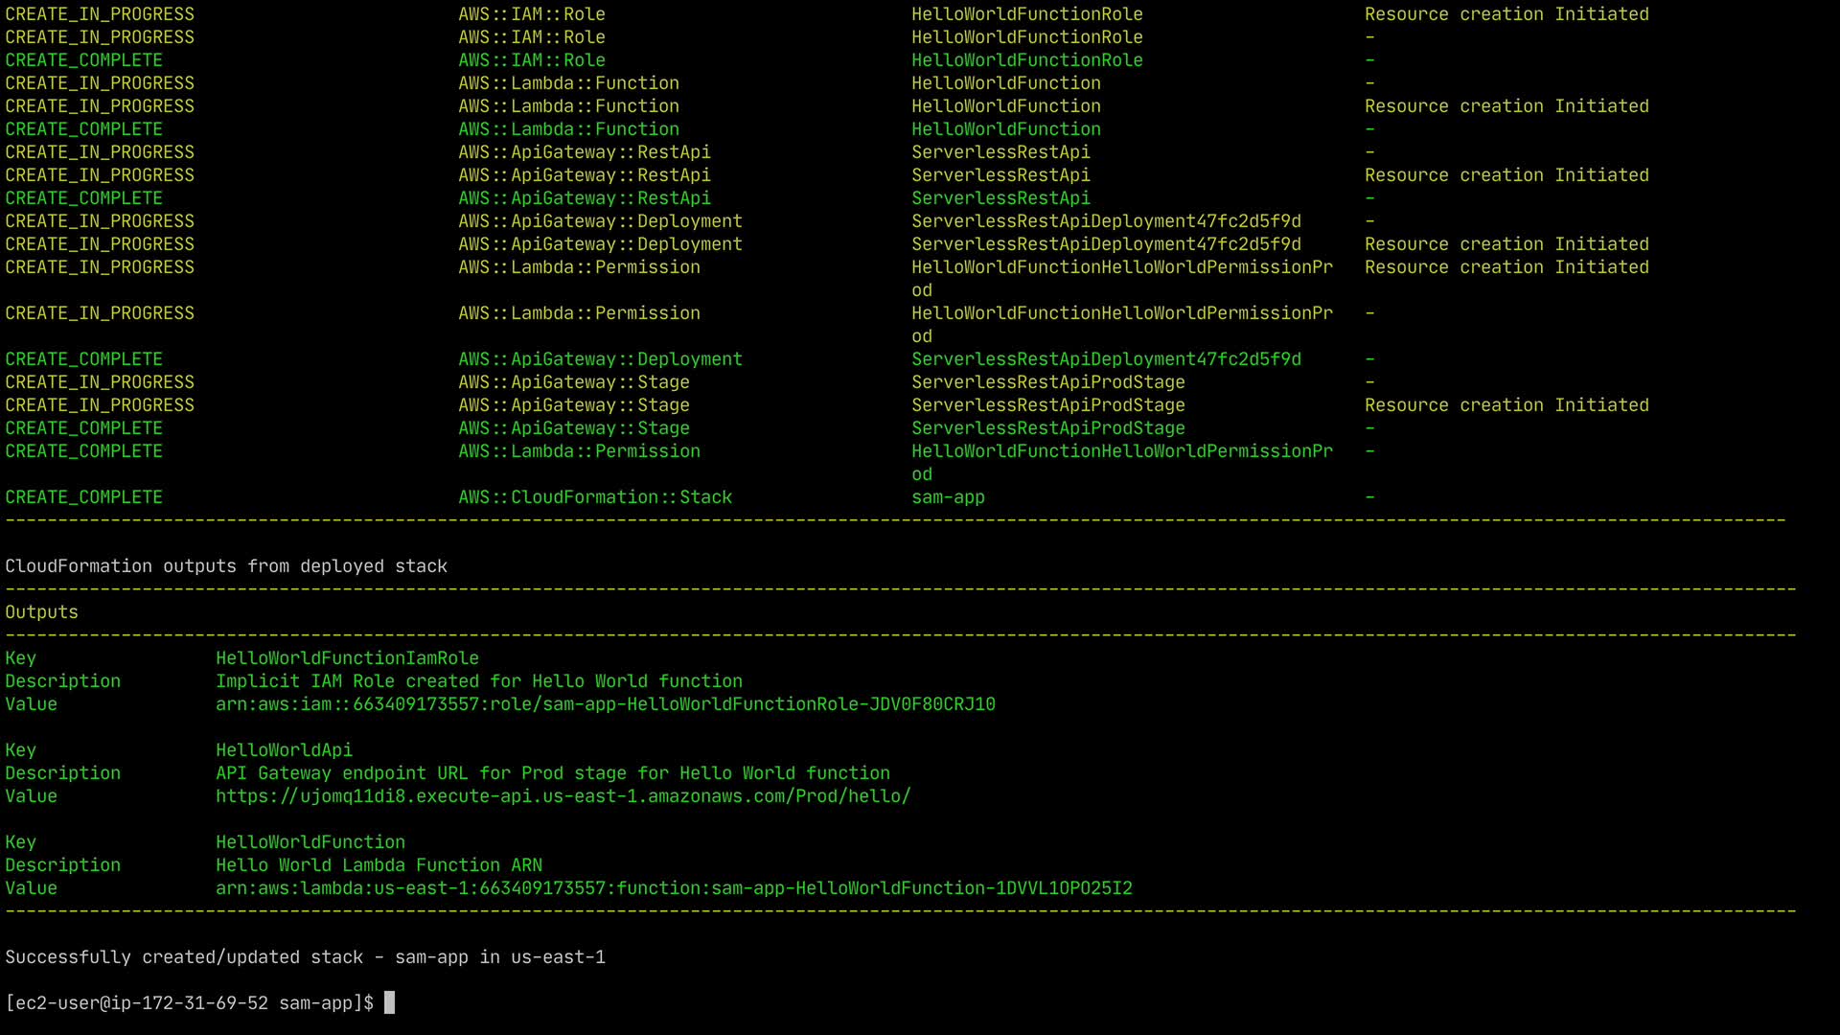Screen dimensions: 1840x1035
Task: Click the green AWS::ApiGateway::Deployment resource type
Action: tap(600, 359)
